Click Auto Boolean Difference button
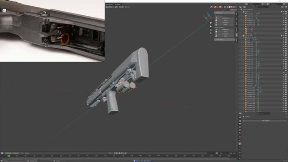Image resolution: width=288 pixels, height=162 pixels. 225,18
